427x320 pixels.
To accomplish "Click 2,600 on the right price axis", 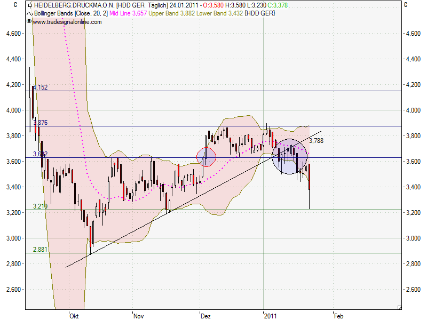I will tap(413, 289).
